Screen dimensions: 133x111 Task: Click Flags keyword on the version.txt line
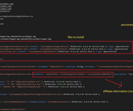[99, 51]
